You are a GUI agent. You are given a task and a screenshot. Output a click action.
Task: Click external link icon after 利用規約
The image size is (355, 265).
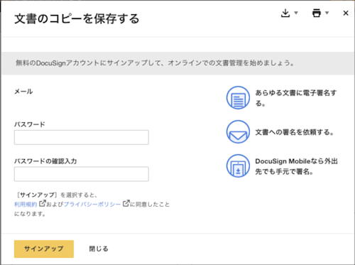(42, 203)
